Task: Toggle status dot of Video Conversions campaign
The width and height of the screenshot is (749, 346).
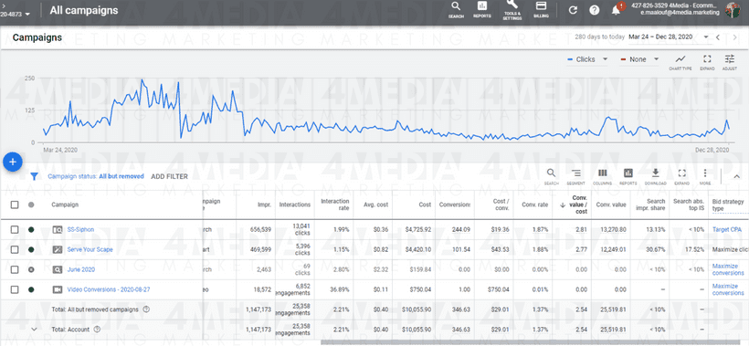Action: tap(31, 289)
